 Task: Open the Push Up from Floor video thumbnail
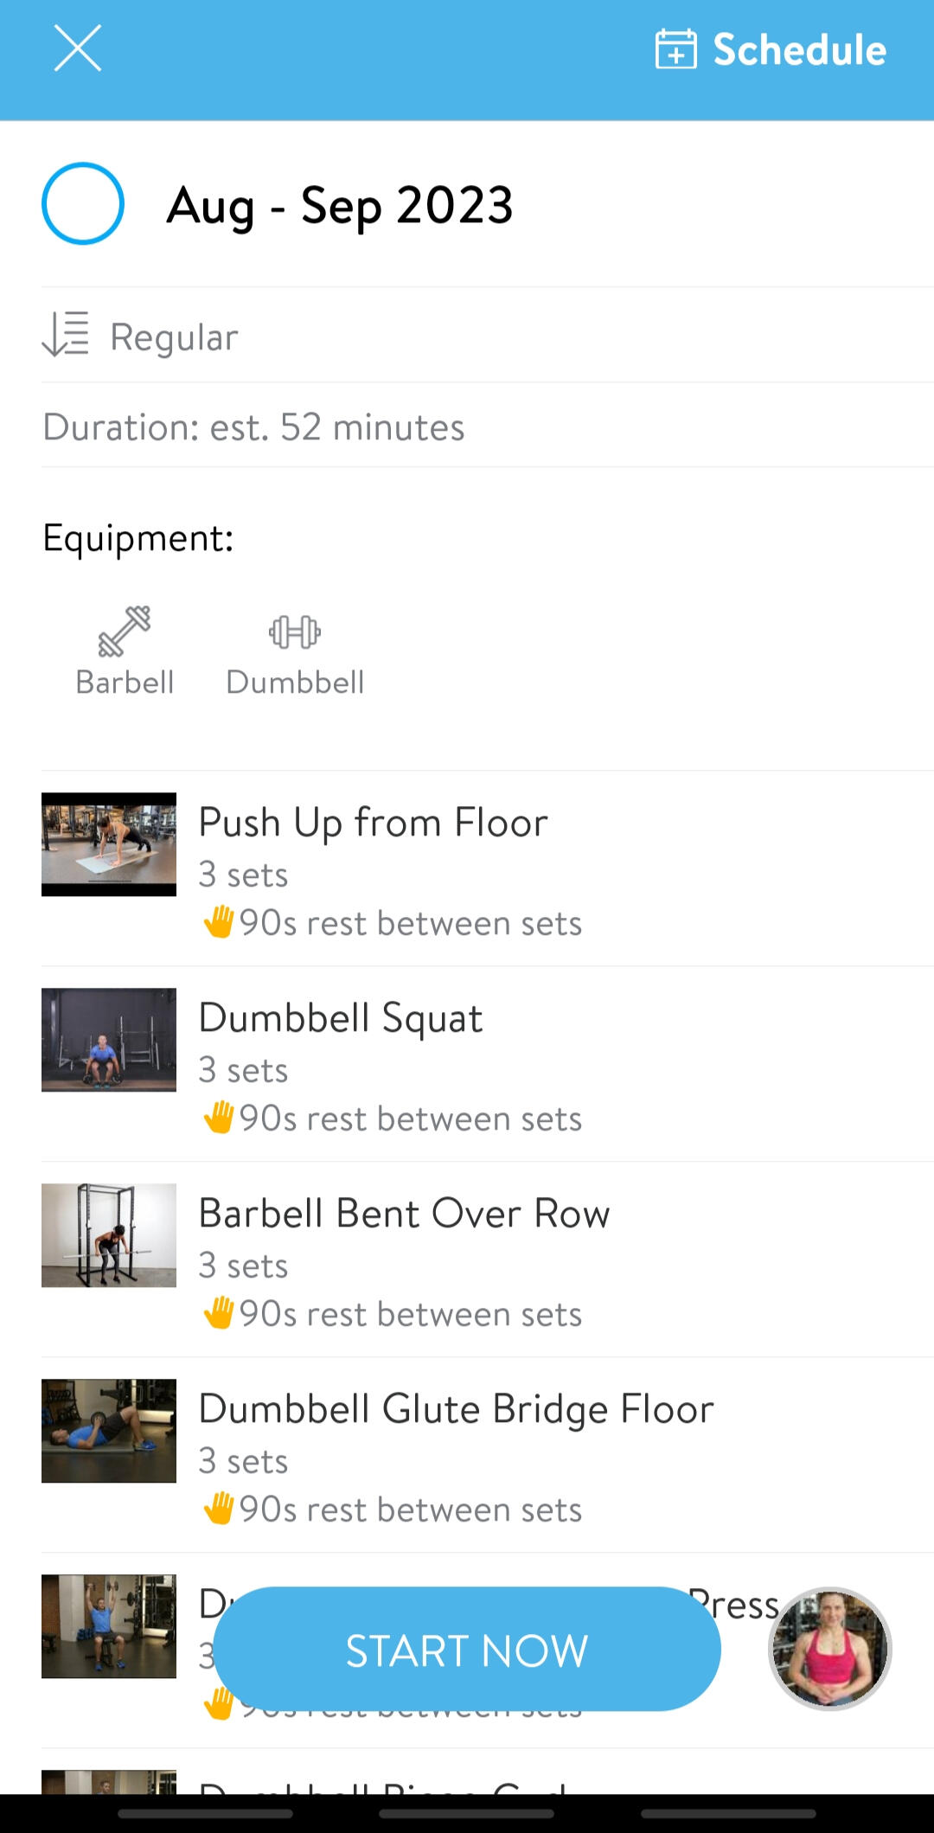click(x=109, y=844)
